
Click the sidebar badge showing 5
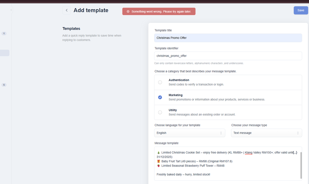pos(4,85)
